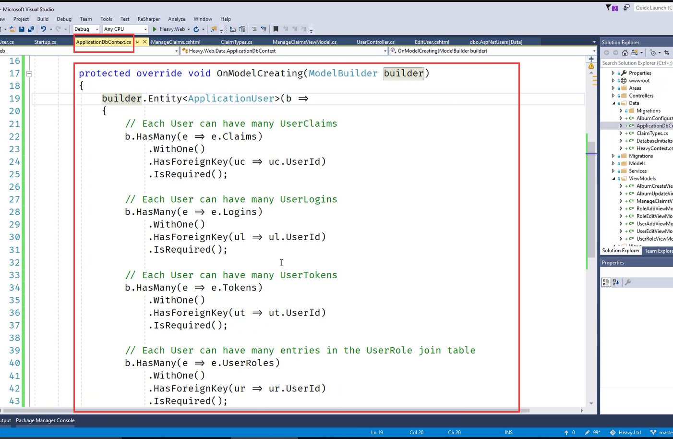Select Areas folder in Solution Explorer
Viewport: 673px width, 439px height.
(635, 88)
